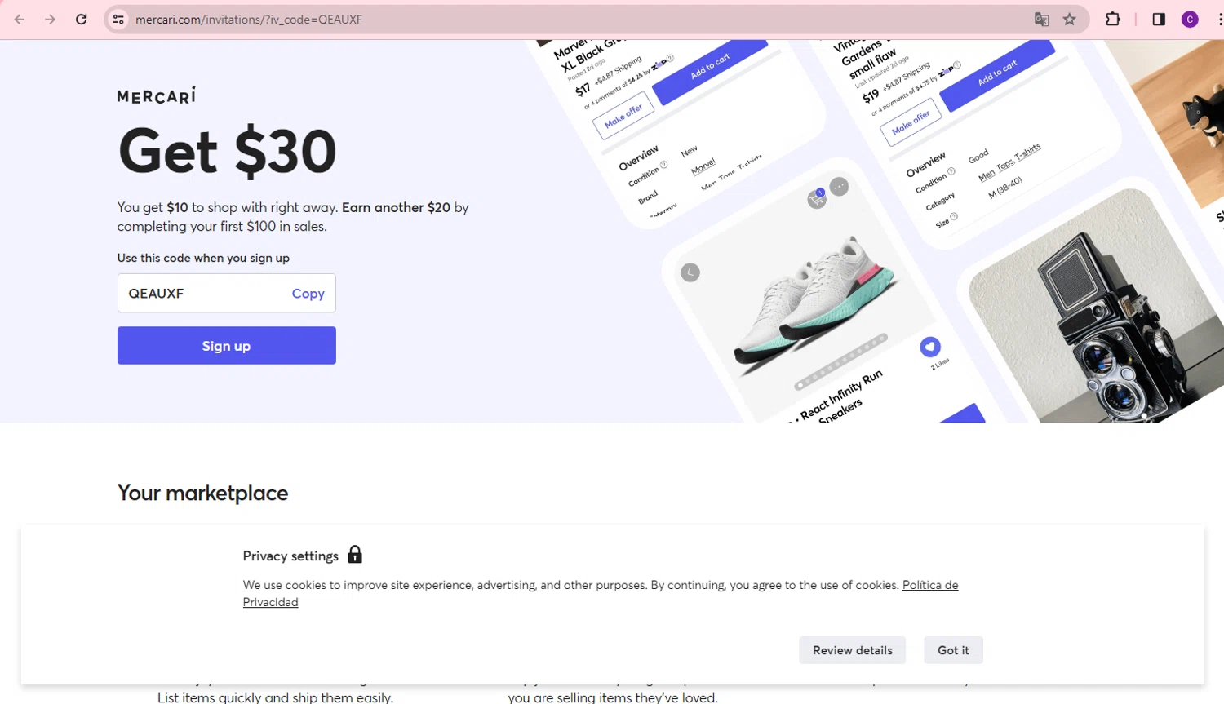This screenshot has width=1224, height=704.
Task: Open the Politica de Privacidad link
Action: click(x=929, y=585)
